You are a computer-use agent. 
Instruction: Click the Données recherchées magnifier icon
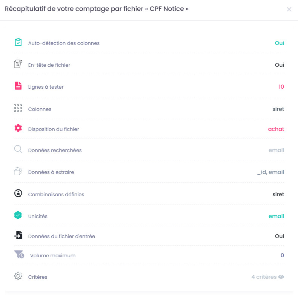pos(18,149)
